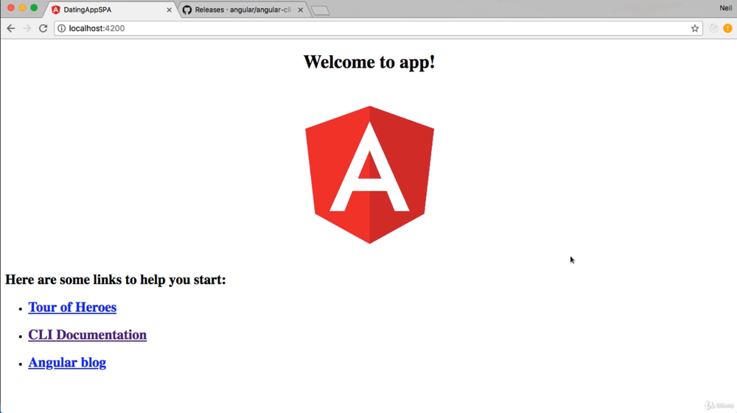This screenshot has width=737, height=413.
Task: Bookmark this page with the star icon
Action: tap(695, 28)
